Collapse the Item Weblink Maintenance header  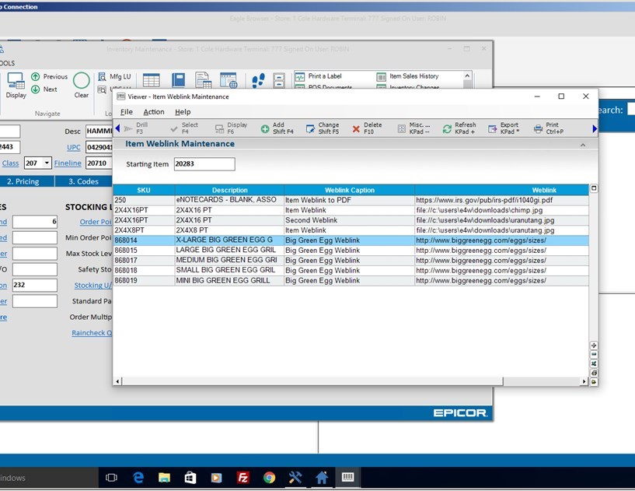[x=583, y=145]
